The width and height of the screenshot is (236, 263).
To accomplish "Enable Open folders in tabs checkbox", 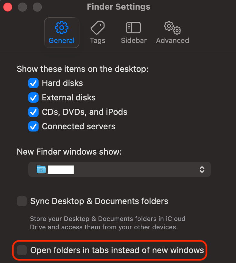I will click(x=22, y=250).
